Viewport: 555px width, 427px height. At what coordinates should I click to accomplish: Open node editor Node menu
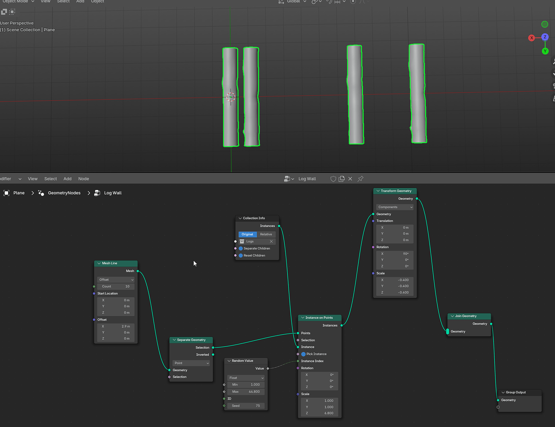pyautogui.click(x=84, y=179)
